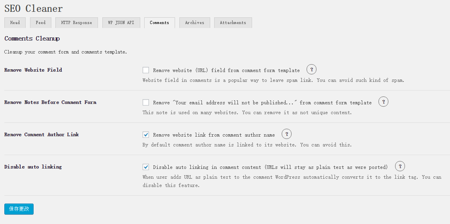Image resolution: width=450 pixels, height=224 pixels.
Task: Click Remove Notes Before Comment Form label
Action: [50, 102]
